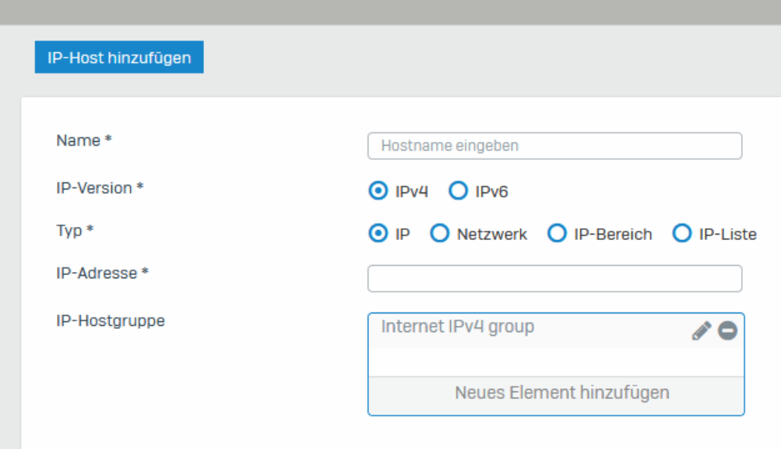
Task: Set the type to Netzwerk
Action: pos(440,233)
